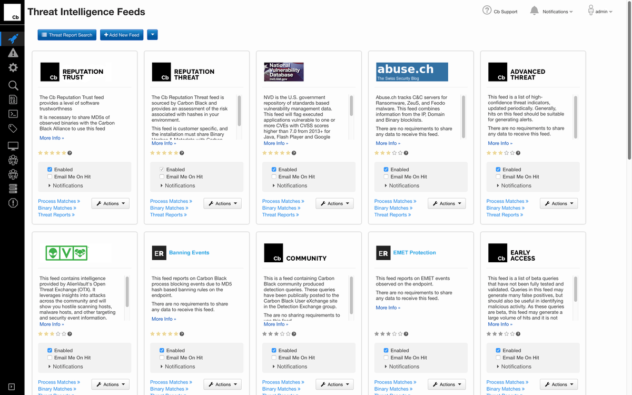Open the Actions dropdown on Advanced Threat card
Screen dimensions: 632x395
pyautogui.click(x=559, y=203)
